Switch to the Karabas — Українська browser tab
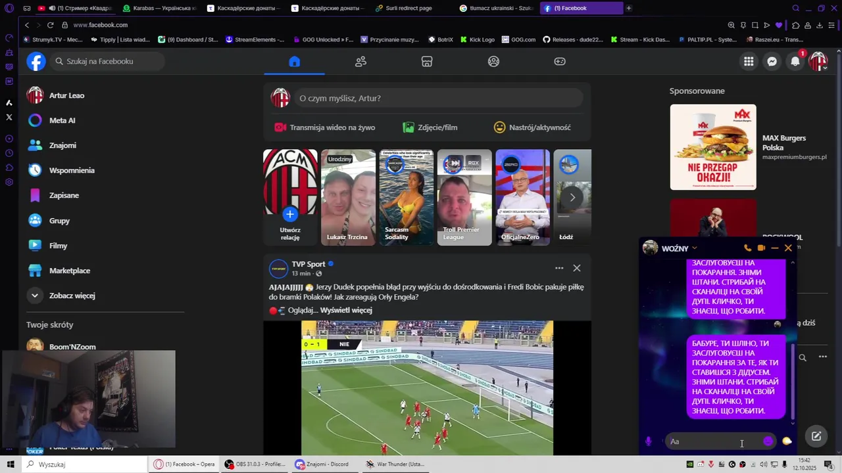The width and height of the screenshot is (842, 473). click(161, 8)
